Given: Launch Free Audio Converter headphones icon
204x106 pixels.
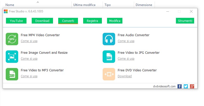Looking at the screenshot, I should (x=109, y=39).
